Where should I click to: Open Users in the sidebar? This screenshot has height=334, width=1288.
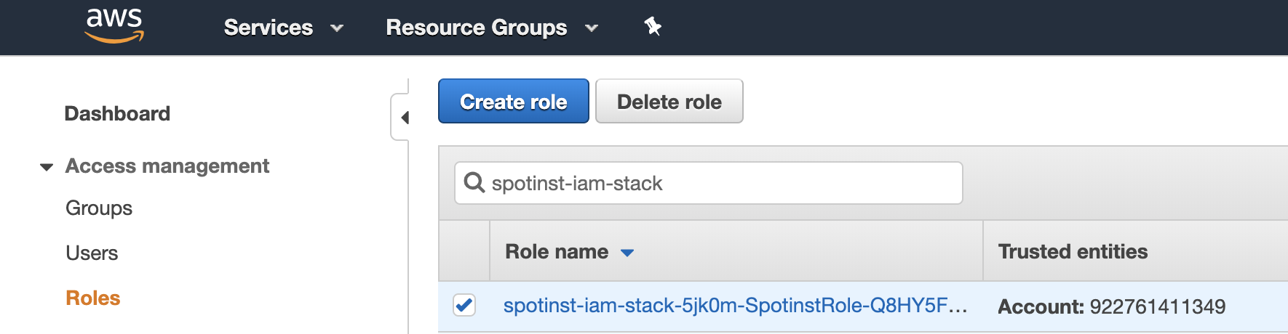[x=92, y=253]
